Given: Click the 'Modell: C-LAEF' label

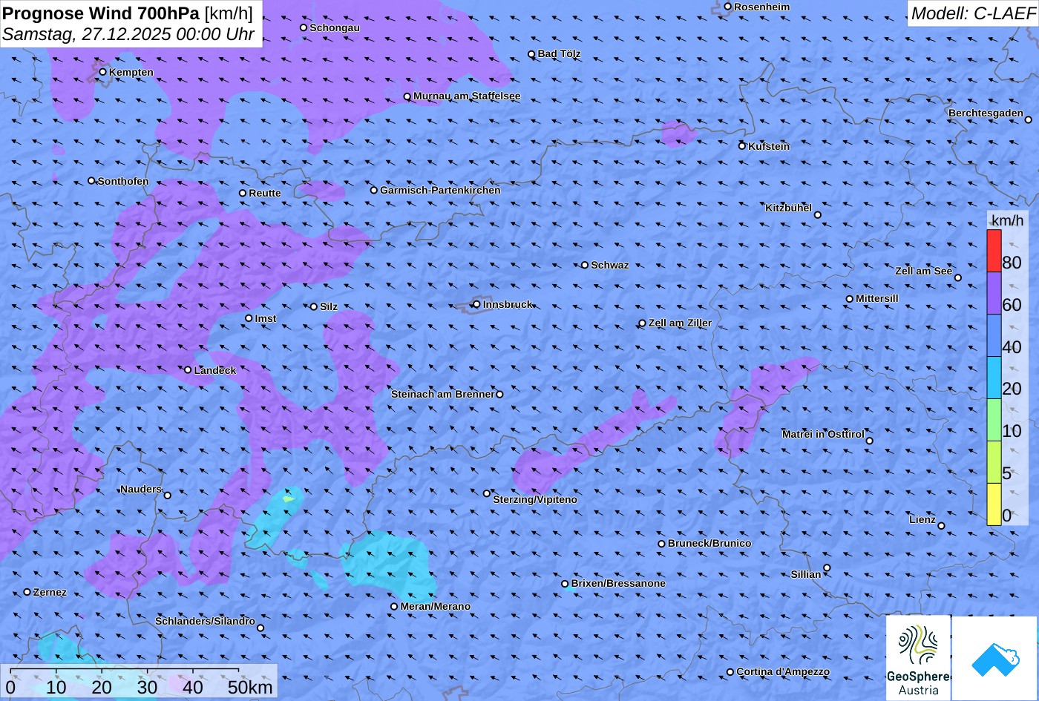Looking at the screenshot, I should tap(972, 13).
